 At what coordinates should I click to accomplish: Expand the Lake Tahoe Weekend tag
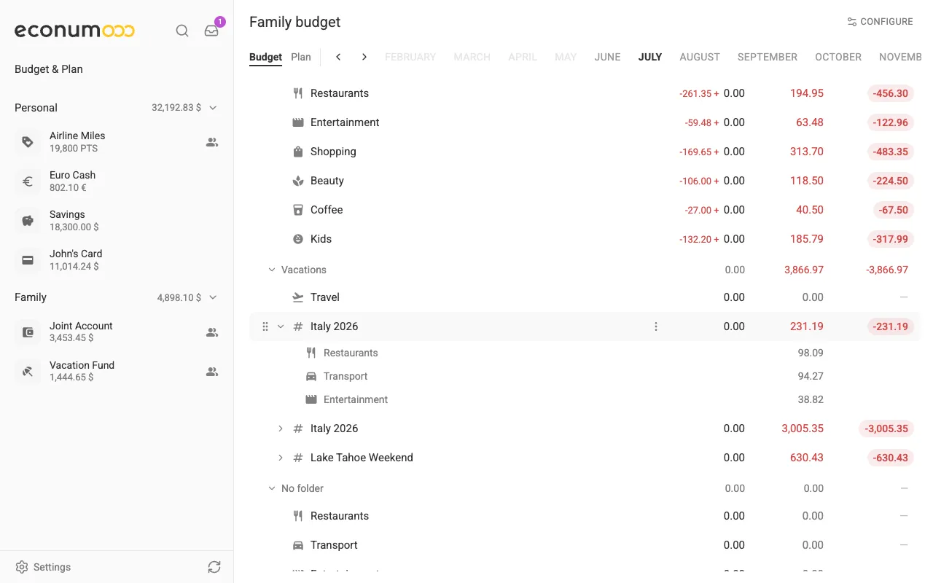(281, 458)
